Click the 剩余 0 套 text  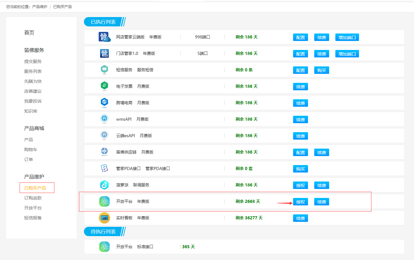(244, 168)
